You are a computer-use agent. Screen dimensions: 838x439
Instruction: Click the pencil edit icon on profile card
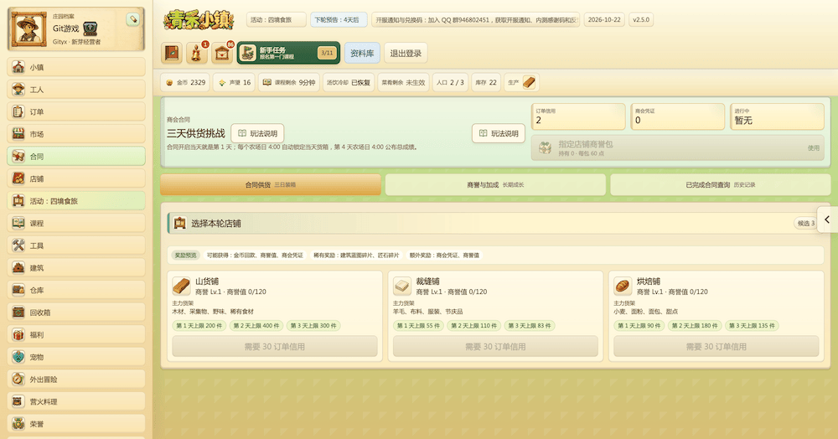132,19
